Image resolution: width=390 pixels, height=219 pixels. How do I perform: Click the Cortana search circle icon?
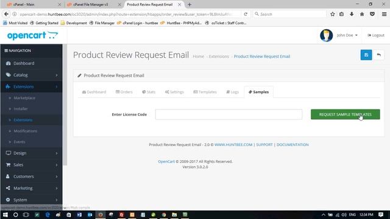point(15,215)
